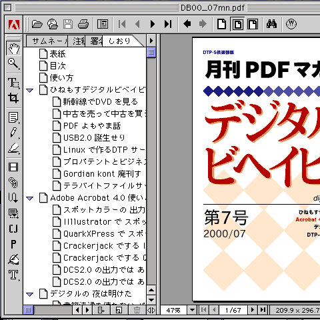Select the Link tool
Screen dimensions: 320x320
pyautogui.click(x=13, y=183)
